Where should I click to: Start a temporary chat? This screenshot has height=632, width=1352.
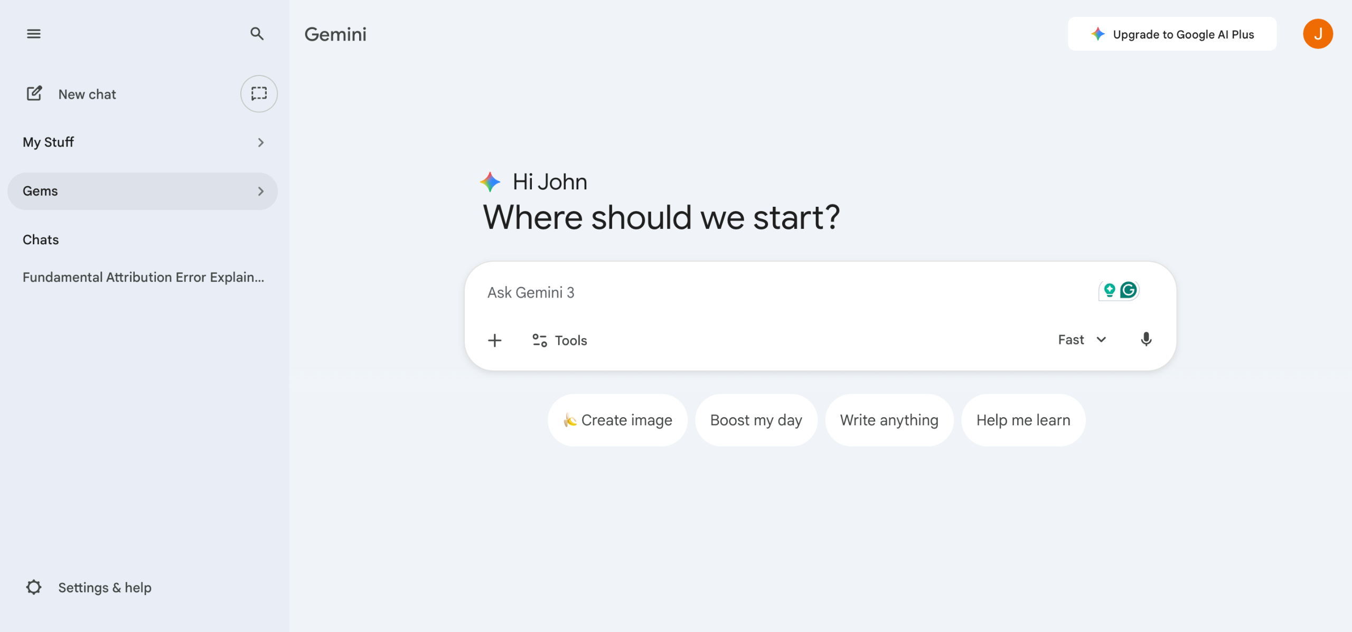coord(259,94)
